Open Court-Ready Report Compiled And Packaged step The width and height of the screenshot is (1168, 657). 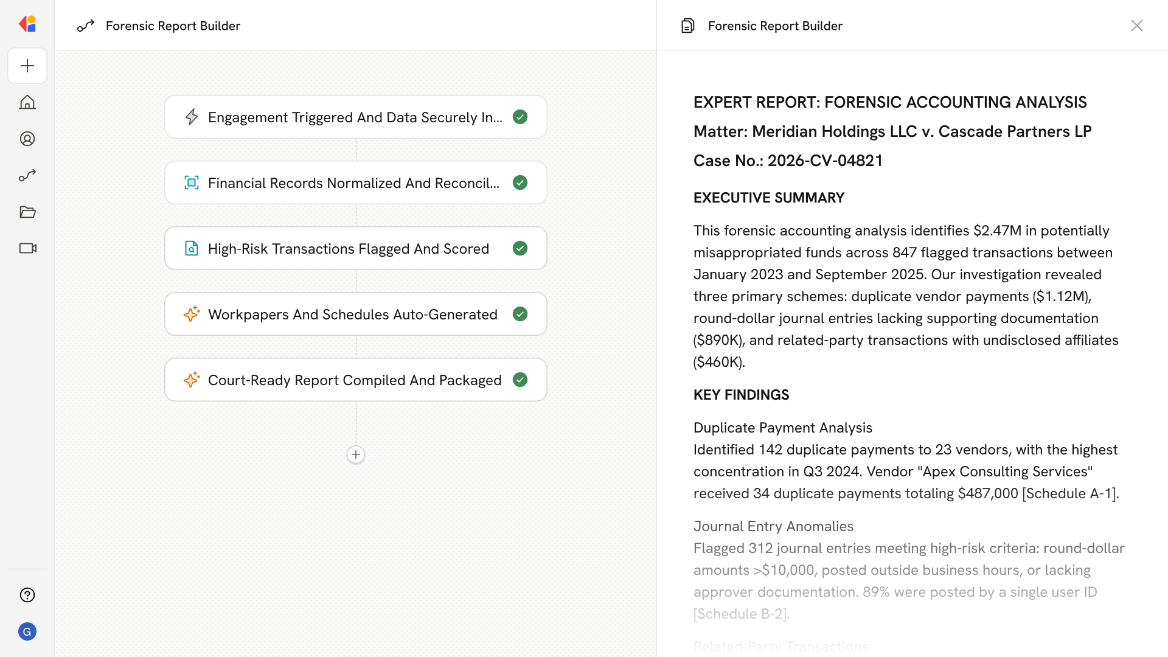point(354,380)
